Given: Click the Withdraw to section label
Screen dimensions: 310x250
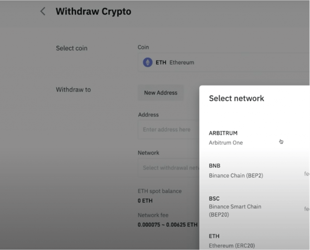Looking at the screenshot, I should pyautogui.click(x=73, y=89).
